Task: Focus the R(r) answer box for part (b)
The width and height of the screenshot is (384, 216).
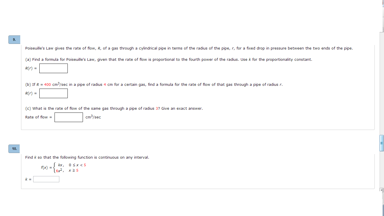Action: coord(53,93)
